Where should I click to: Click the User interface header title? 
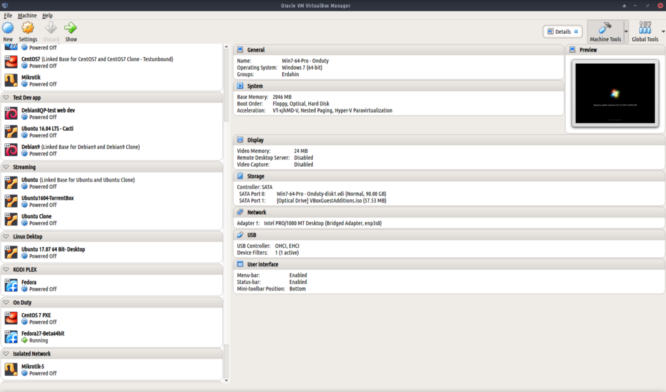pos(263,264)
